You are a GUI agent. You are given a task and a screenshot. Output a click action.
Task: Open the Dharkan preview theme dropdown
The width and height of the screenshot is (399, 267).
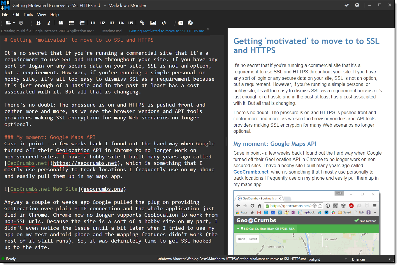371,259
